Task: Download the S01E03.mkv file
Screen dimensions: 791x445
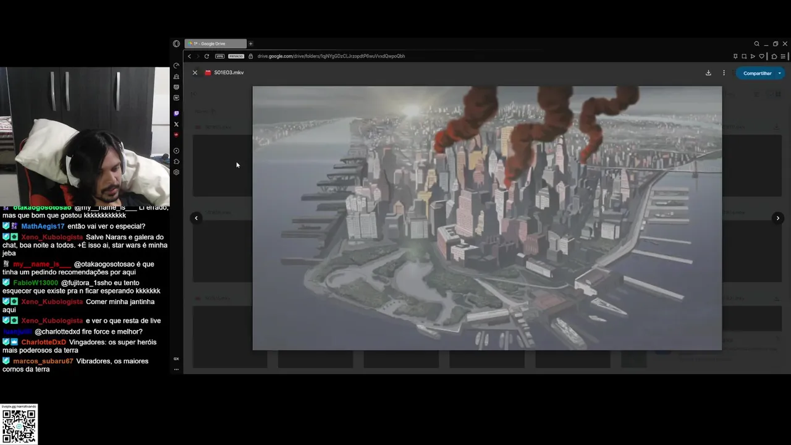Action: (708, 73)
